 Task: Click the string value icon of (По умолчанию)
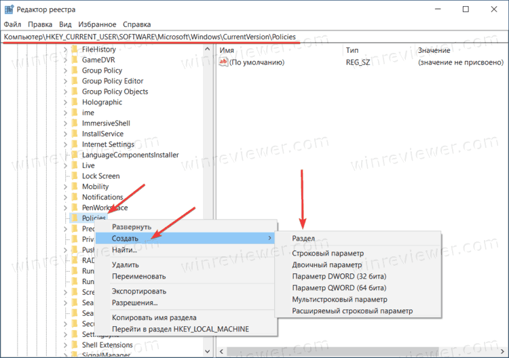[x=223, y=62]
